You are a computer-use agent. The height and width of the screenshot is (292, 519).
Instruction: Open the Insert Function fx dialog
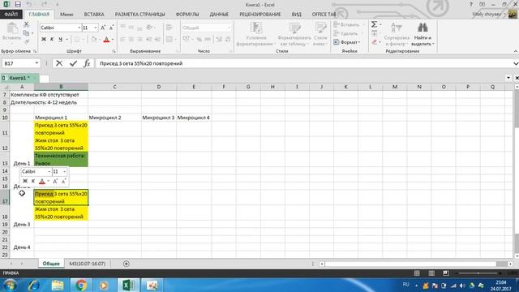tap(87, 63)
